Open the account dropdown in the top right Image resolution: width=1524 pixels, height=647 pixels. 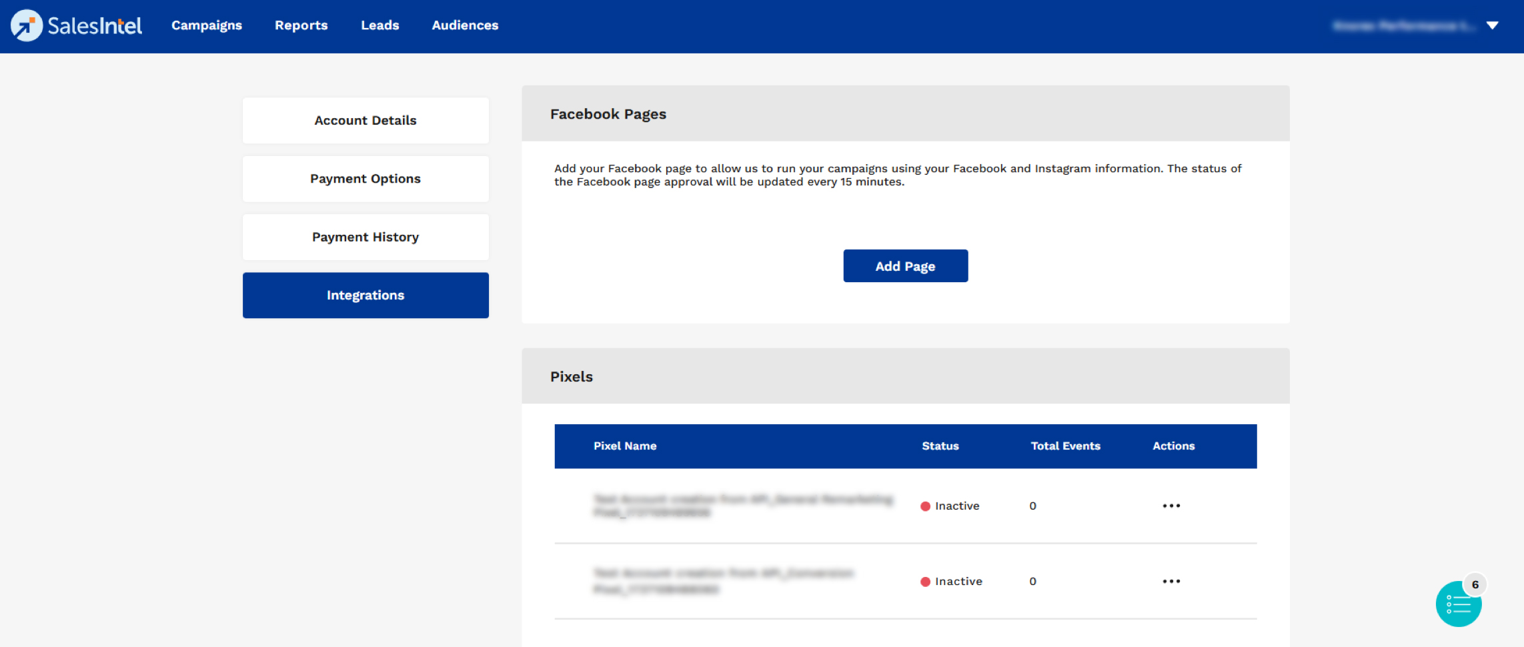(x=1492, y=25)
